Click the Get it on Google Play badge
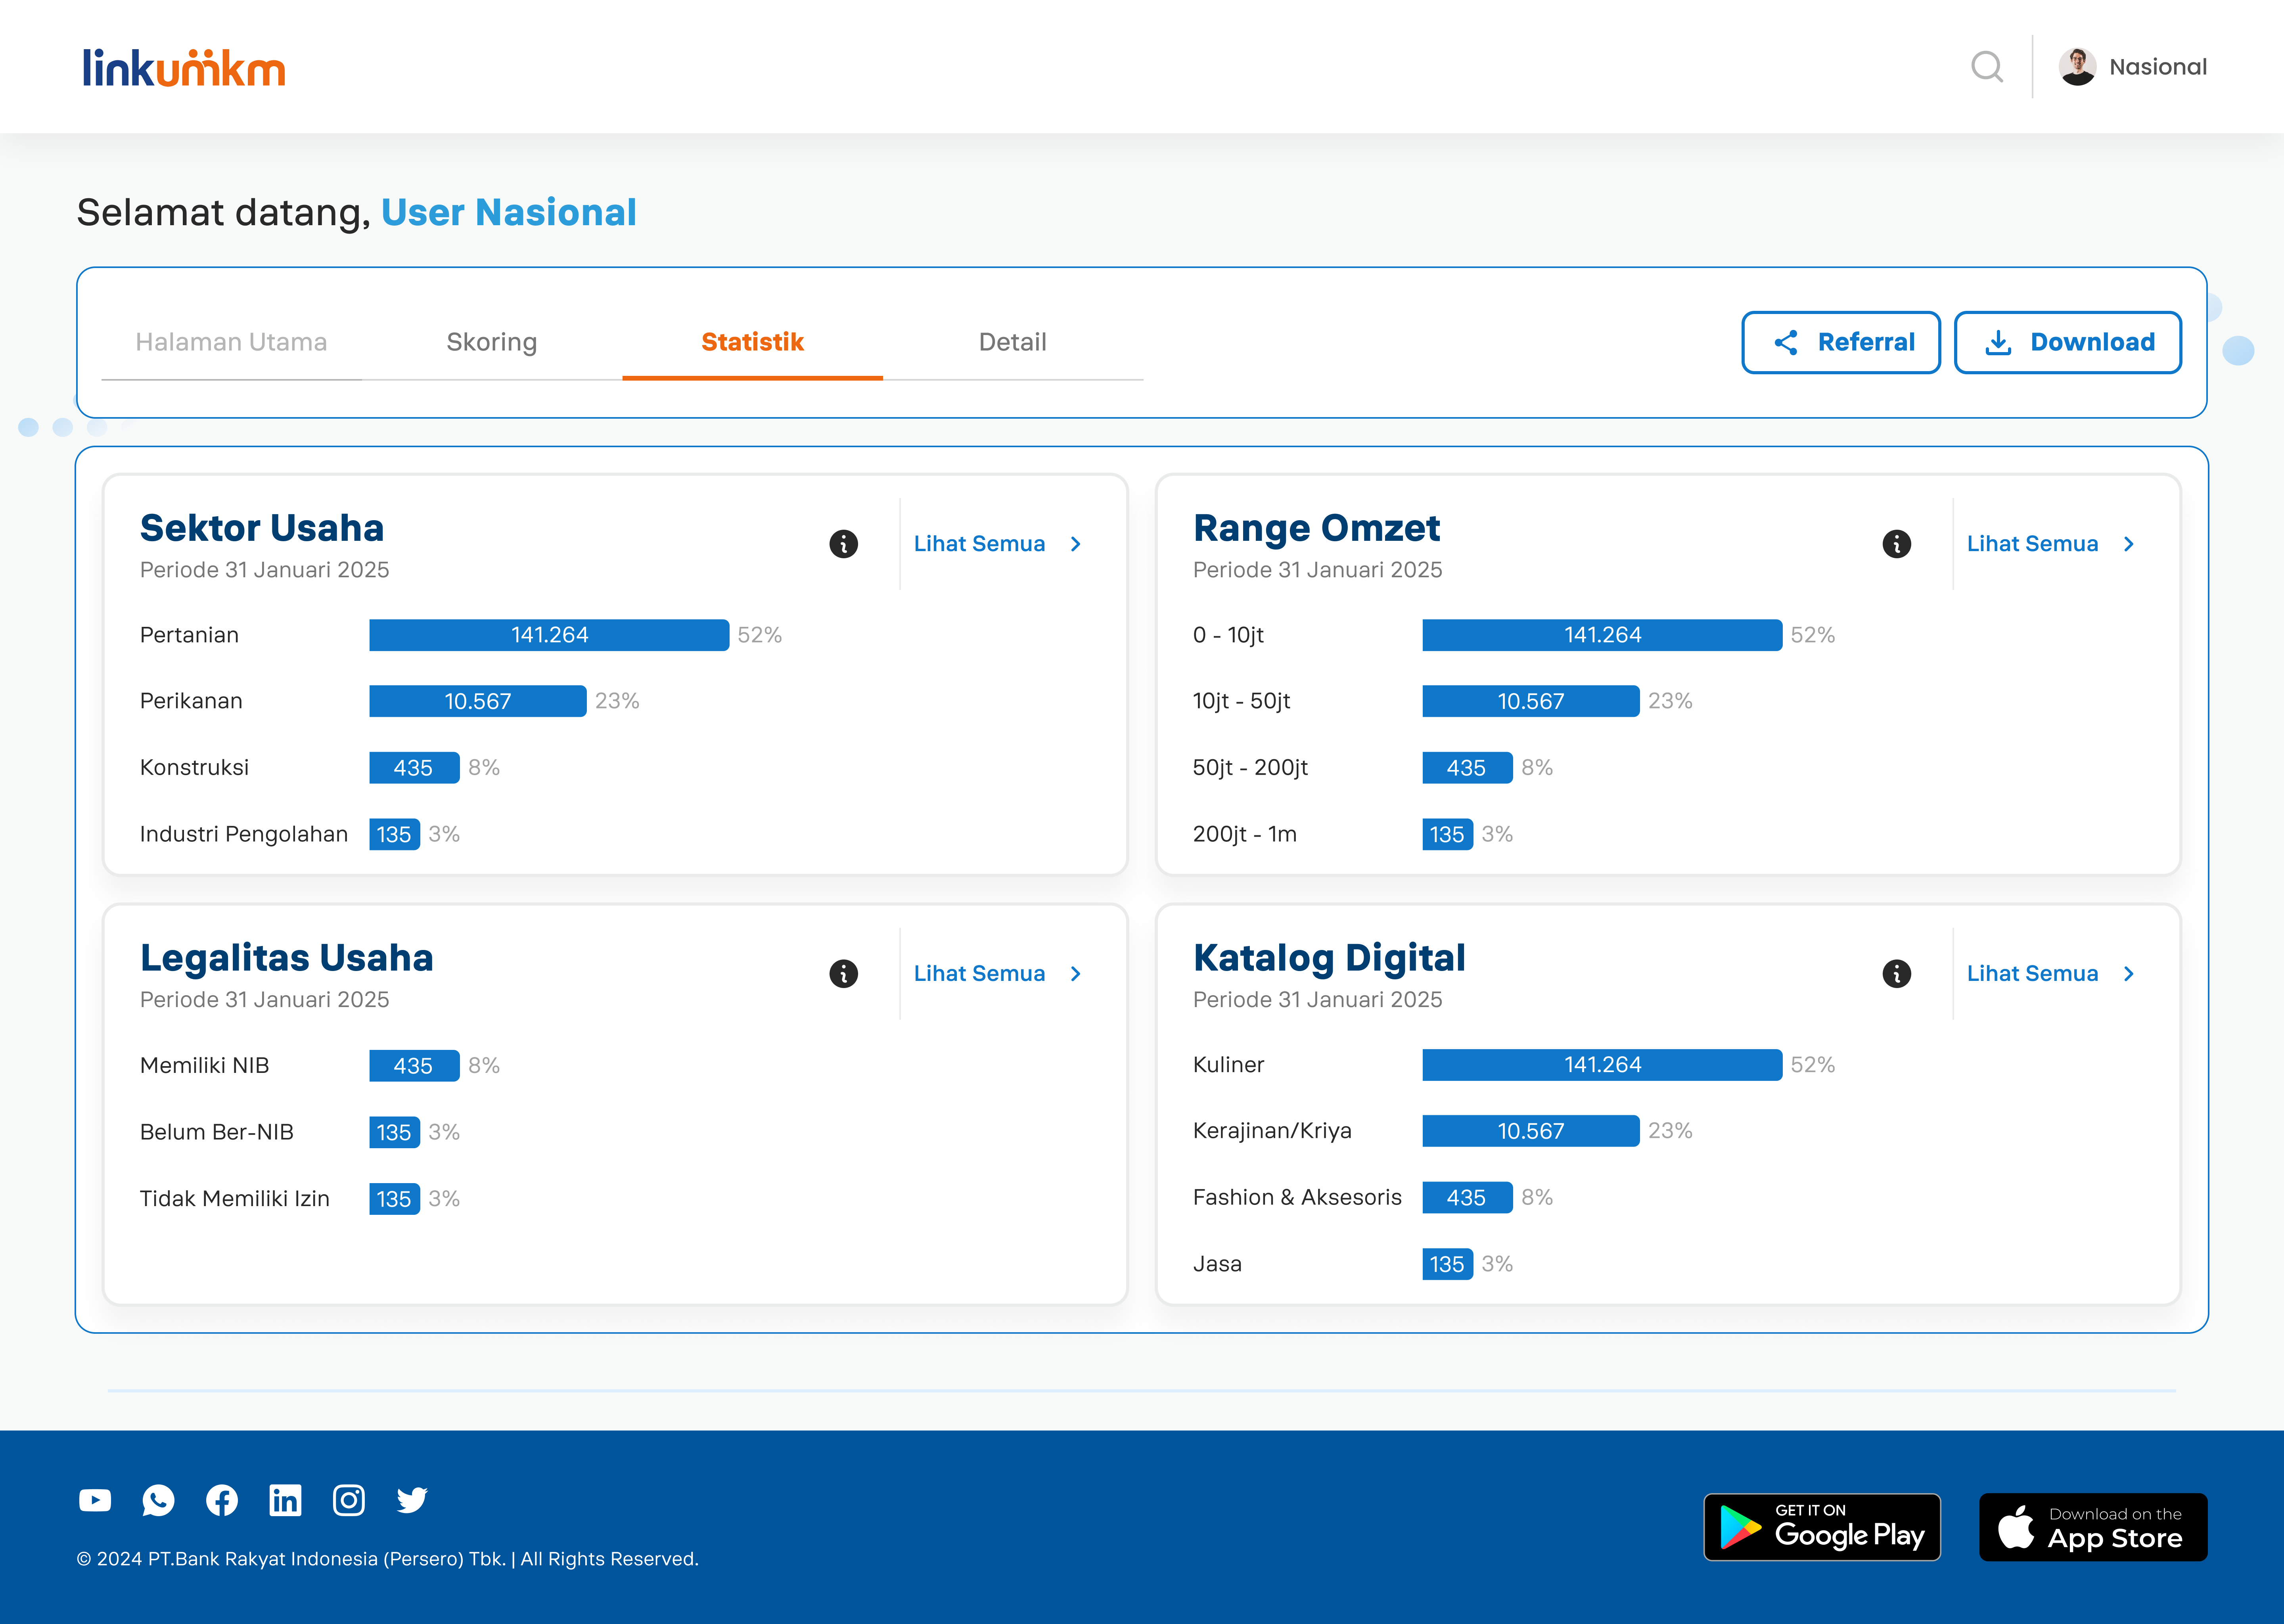Viewport: 2284px width, 1624px height. [1822, 1527]
